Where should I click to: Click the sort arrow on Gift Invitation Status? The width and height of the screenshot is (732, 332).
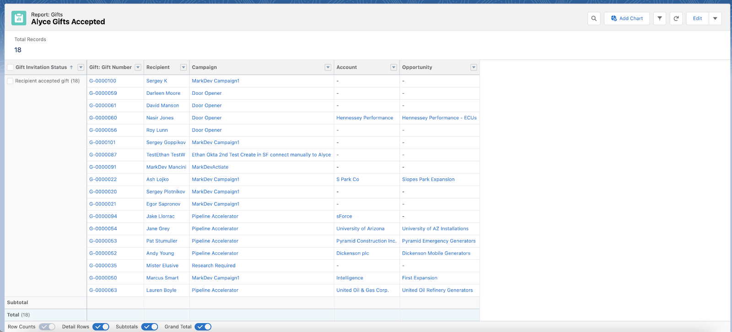(71, 67)
